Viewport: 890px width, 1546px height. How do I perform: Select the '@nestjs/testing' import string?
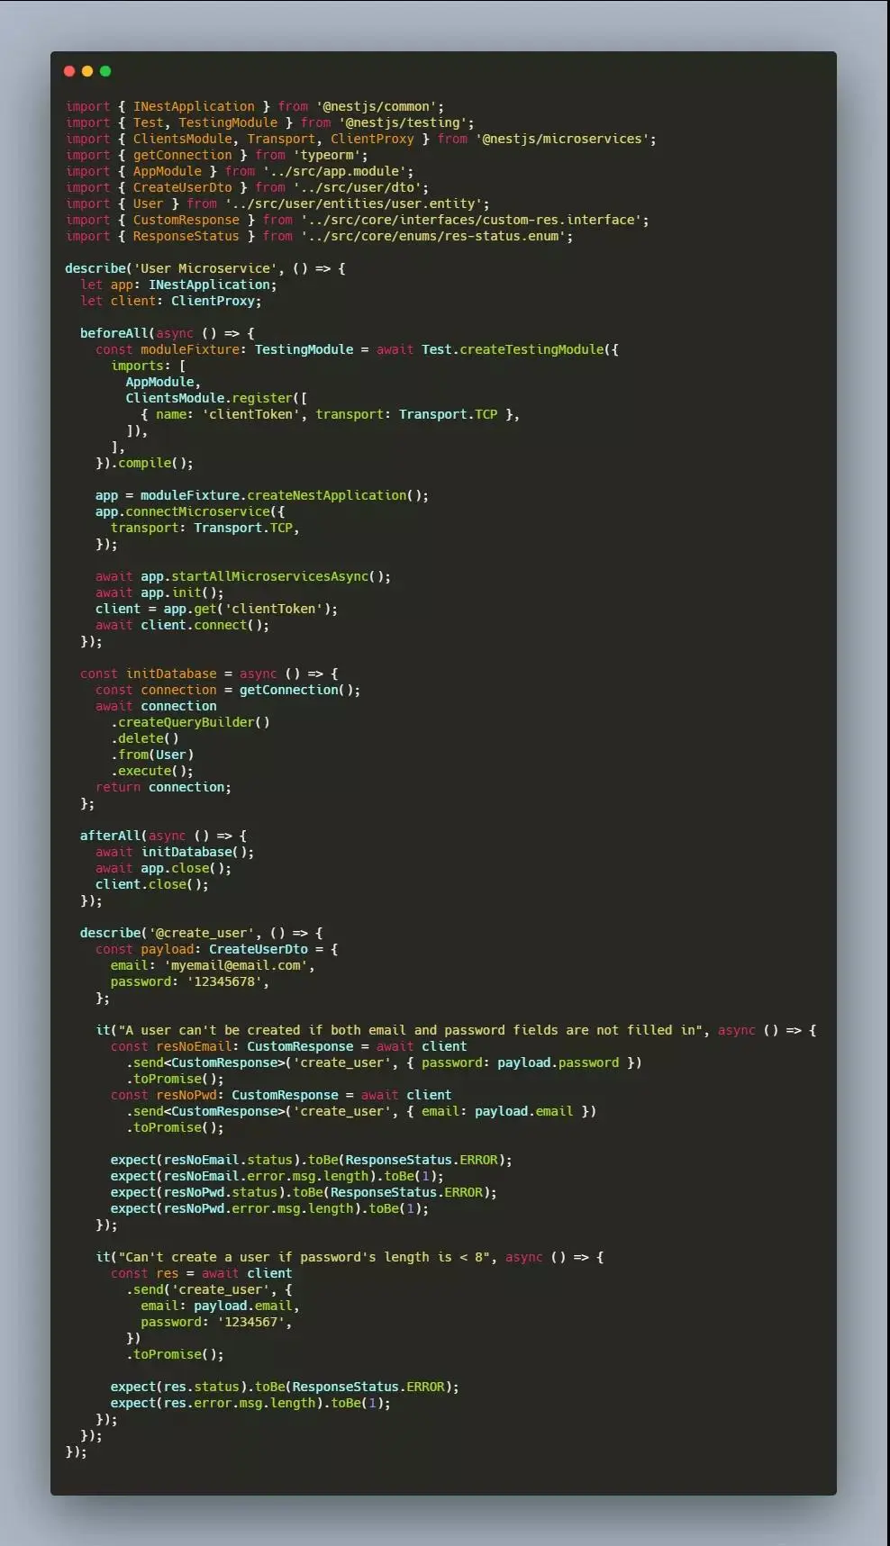(x=403, y=122)
